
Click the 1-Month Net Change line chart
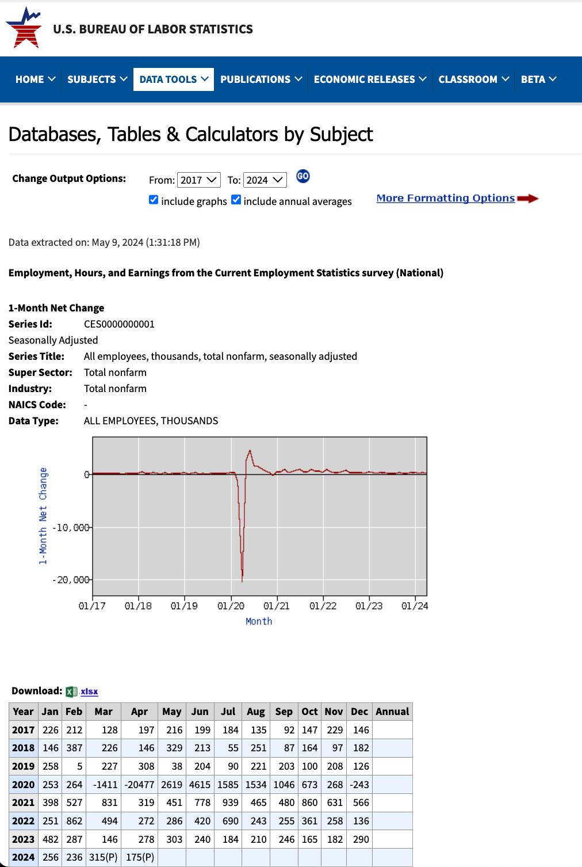pos(259,516)
